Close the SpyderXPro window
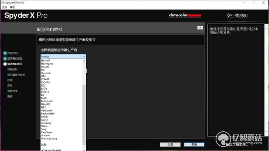Screen dimensions: 269x151 tap(264, 3)
